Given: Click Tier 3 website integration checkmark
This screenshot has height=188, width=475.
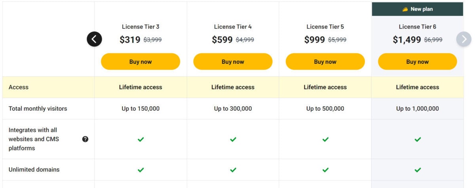Looking at the screenshot, I should [141, 139].
